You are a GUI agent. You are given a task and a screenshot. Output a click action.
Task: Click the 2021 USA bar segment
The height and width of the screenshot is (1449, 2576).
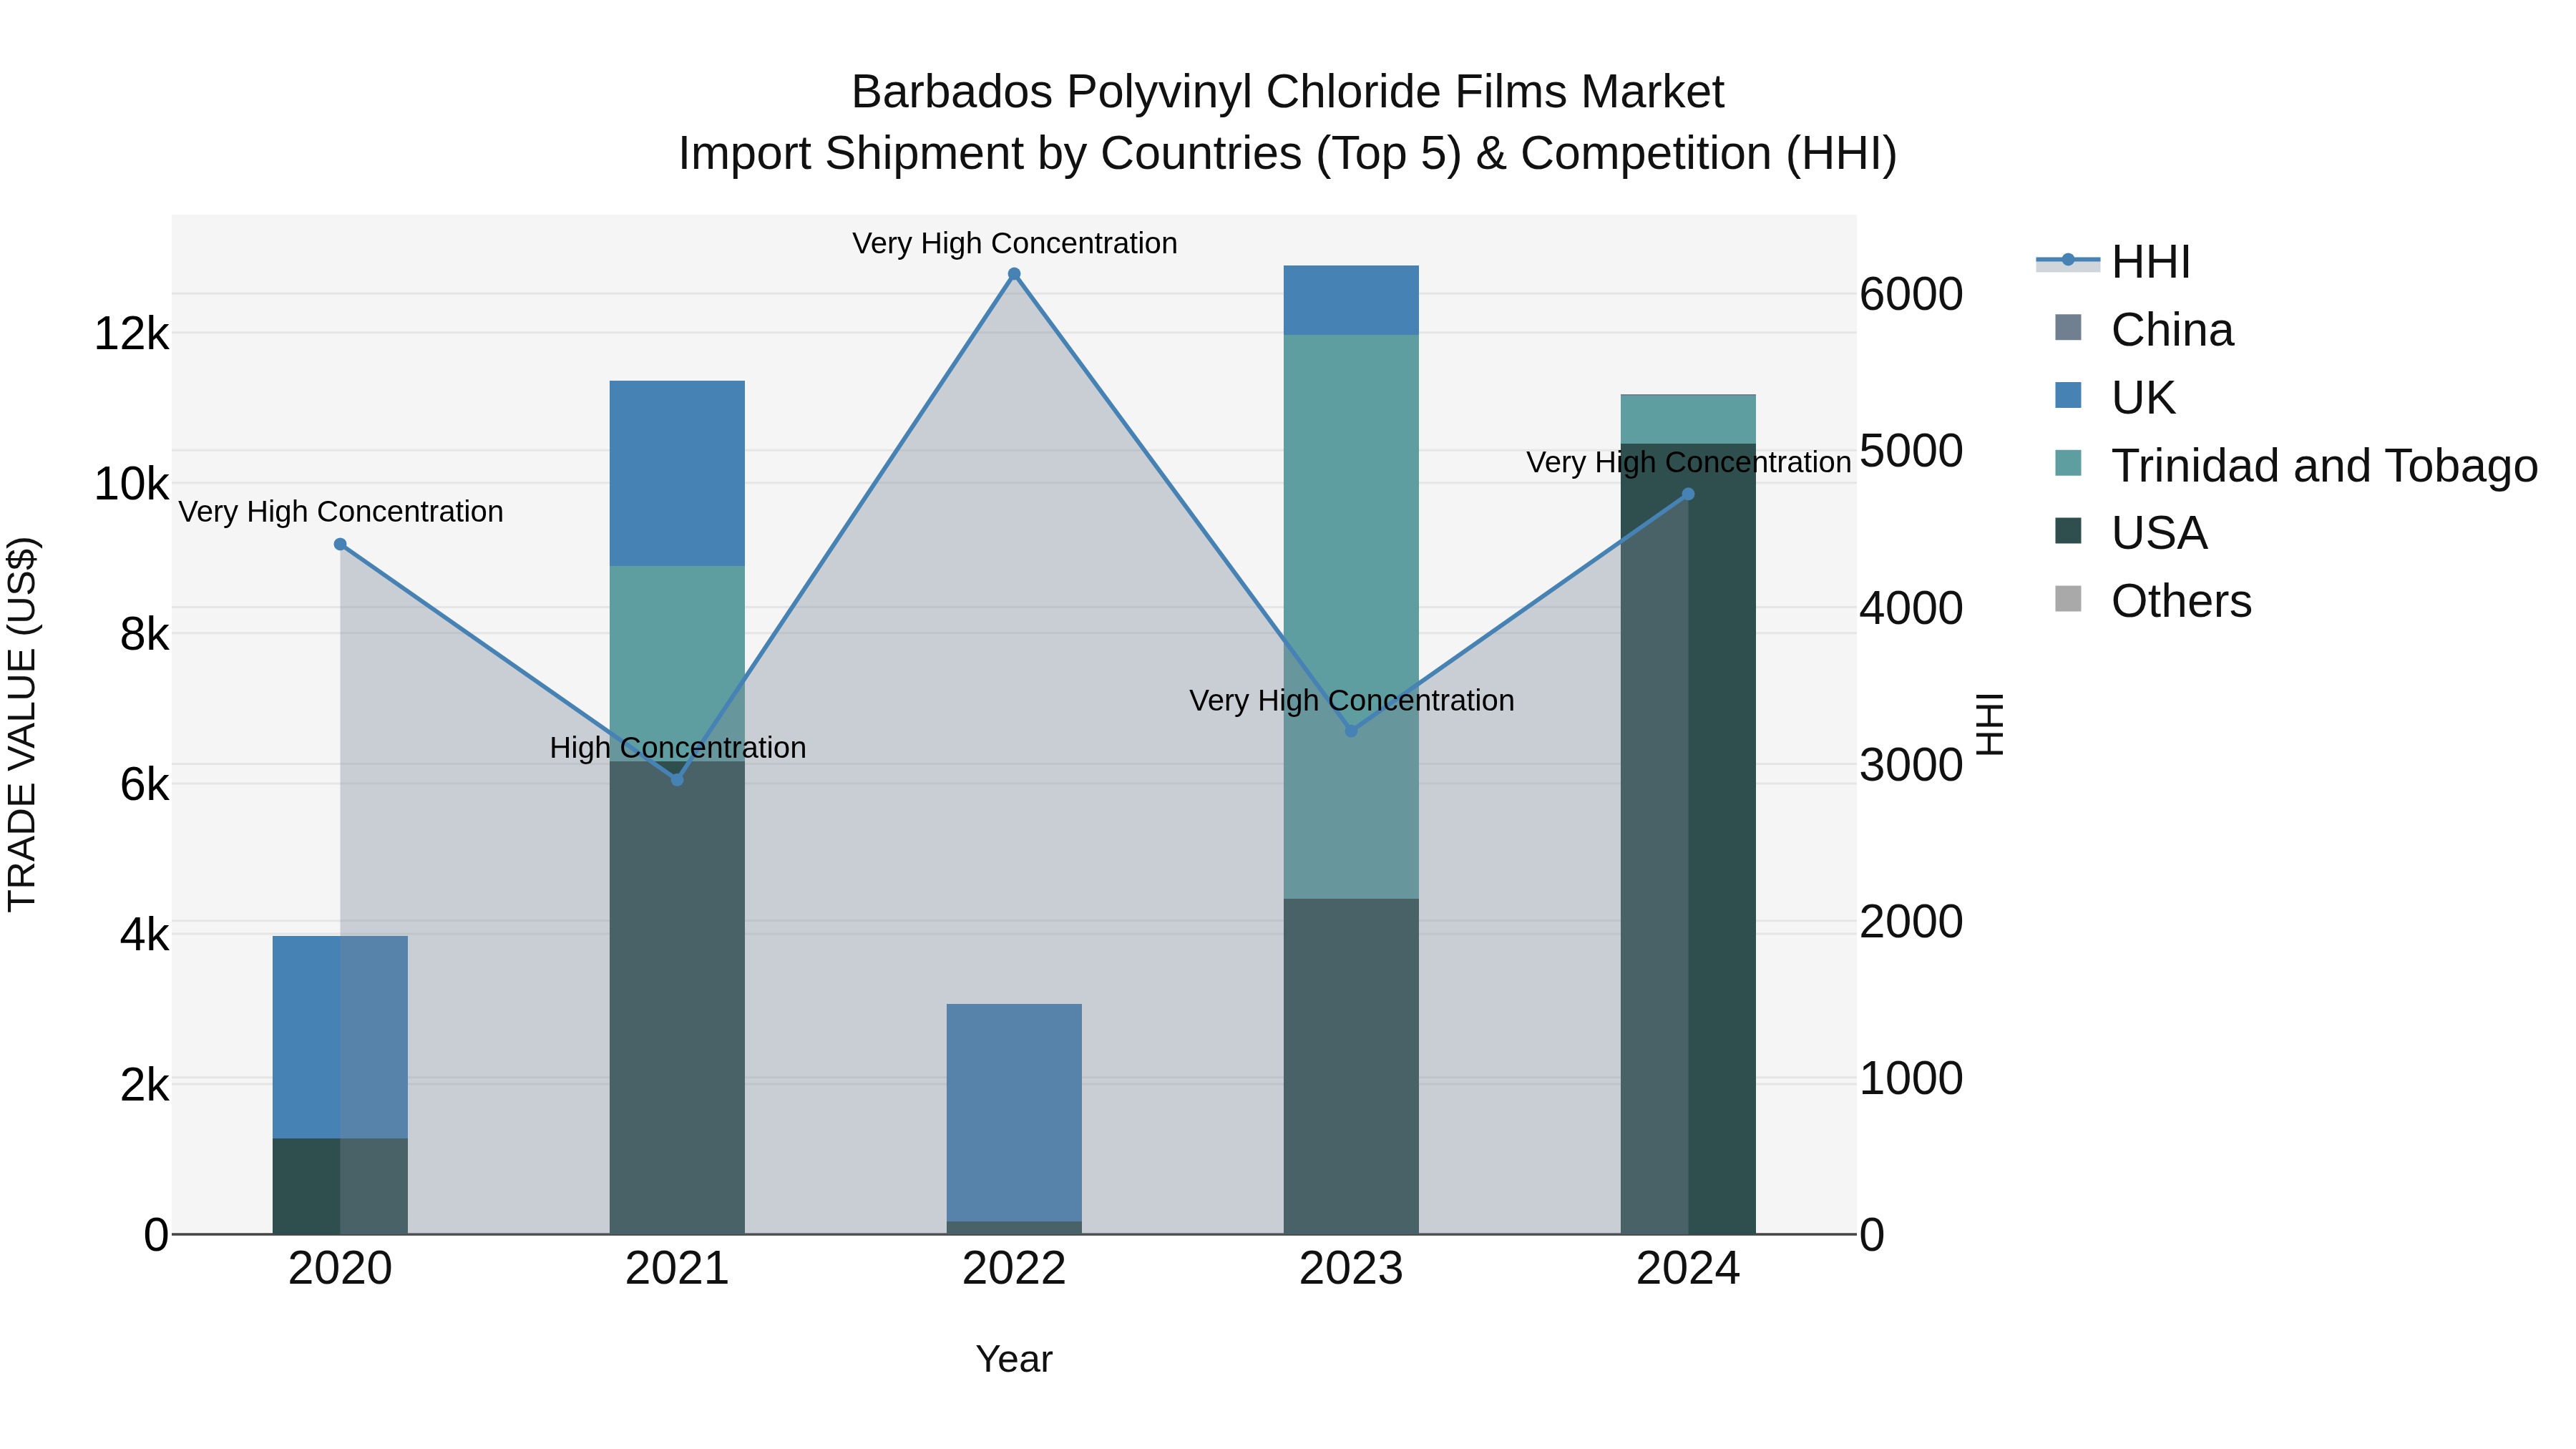(x=677, y=998)
